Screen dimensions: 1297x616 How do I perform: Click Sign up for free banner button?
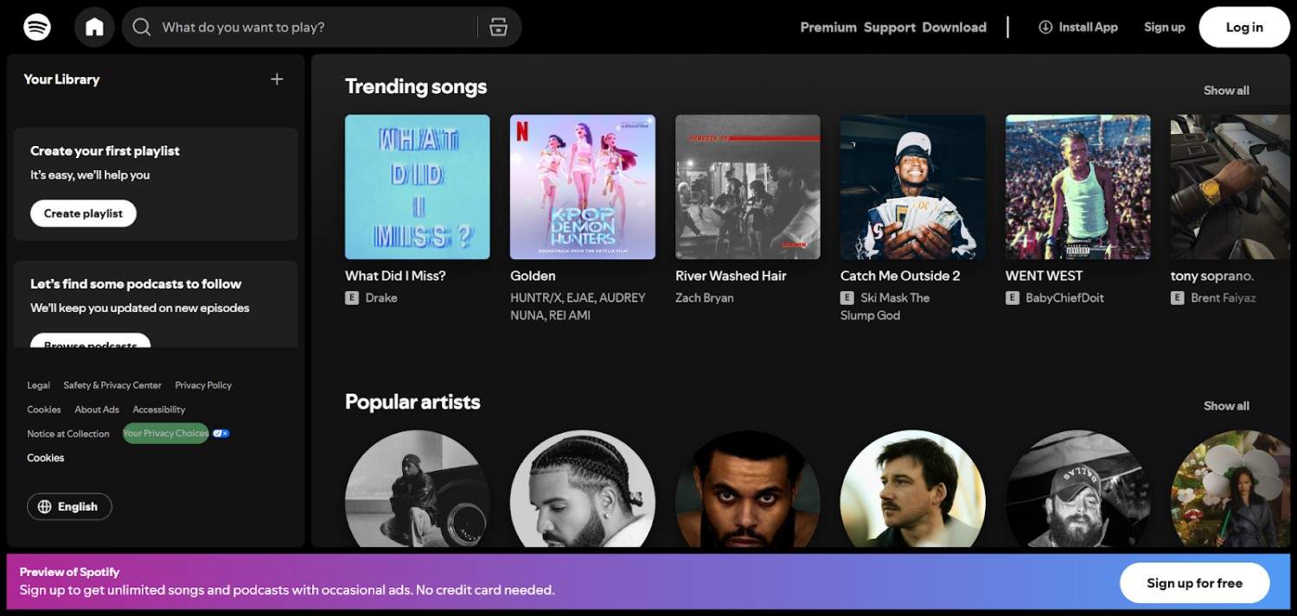pyautogui.click(x=1194, y=582)
